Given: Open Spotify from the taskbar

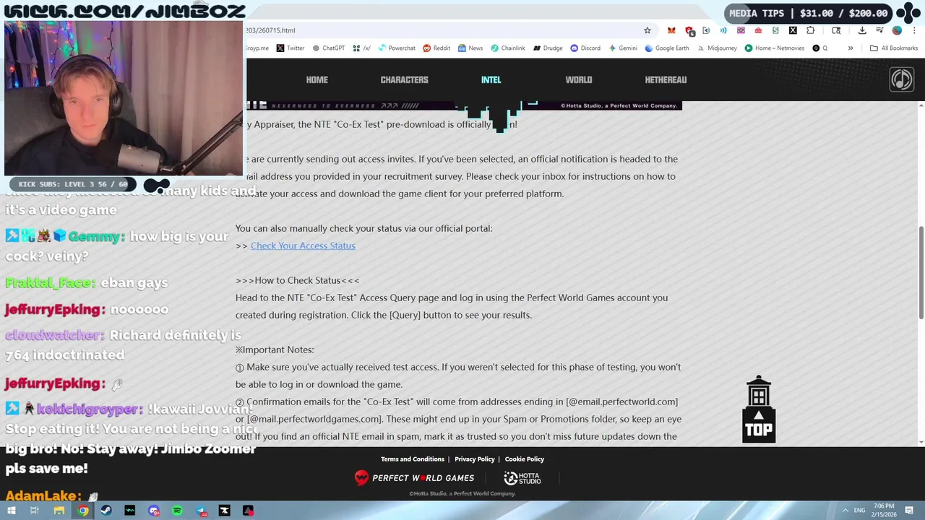Looking at the screenshot, I should (177, 511).
